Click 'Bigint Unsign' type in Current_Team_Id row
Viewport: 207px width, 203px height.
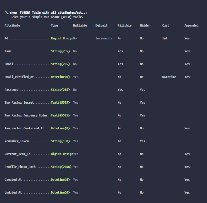click(x=62, y=154)
